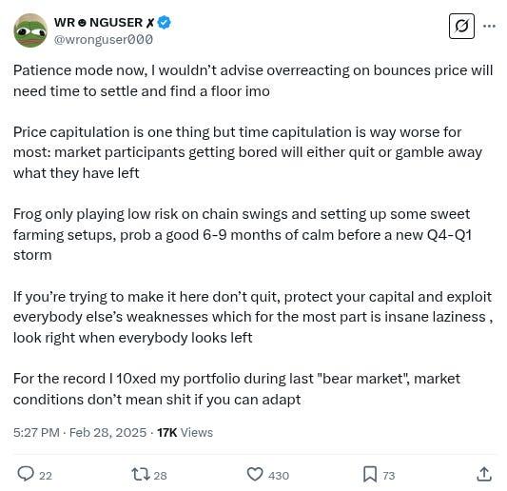Open the Grok explain-post icon
The height and width of the screenshot is (491, 507).
[x=461, y=27]
